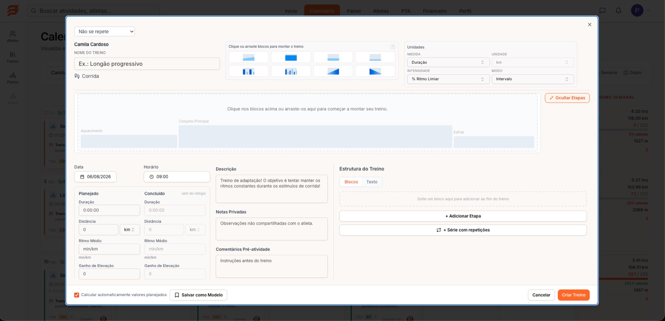The image size is (665, 321).
Task: Focus the Notas Privadas text area
Action: coord(272,229)
